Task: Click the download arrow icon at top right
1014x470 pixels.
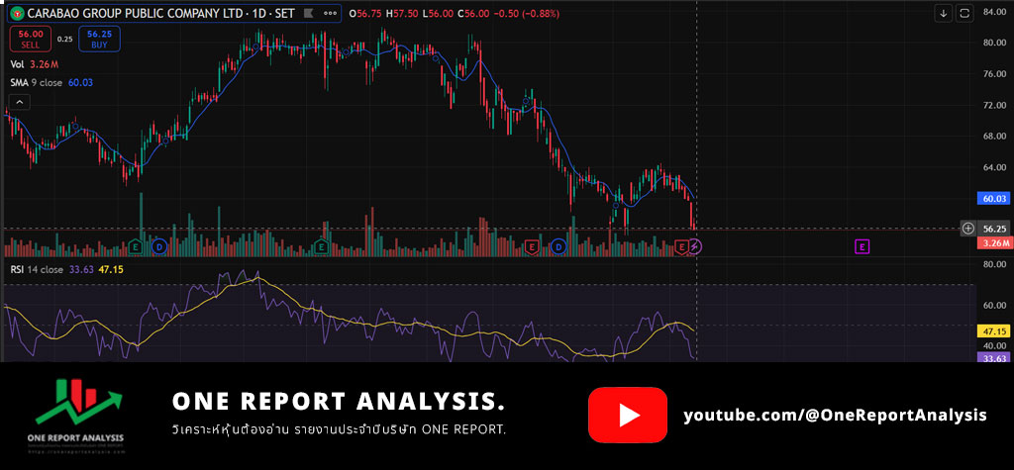Action: point(944,13)
